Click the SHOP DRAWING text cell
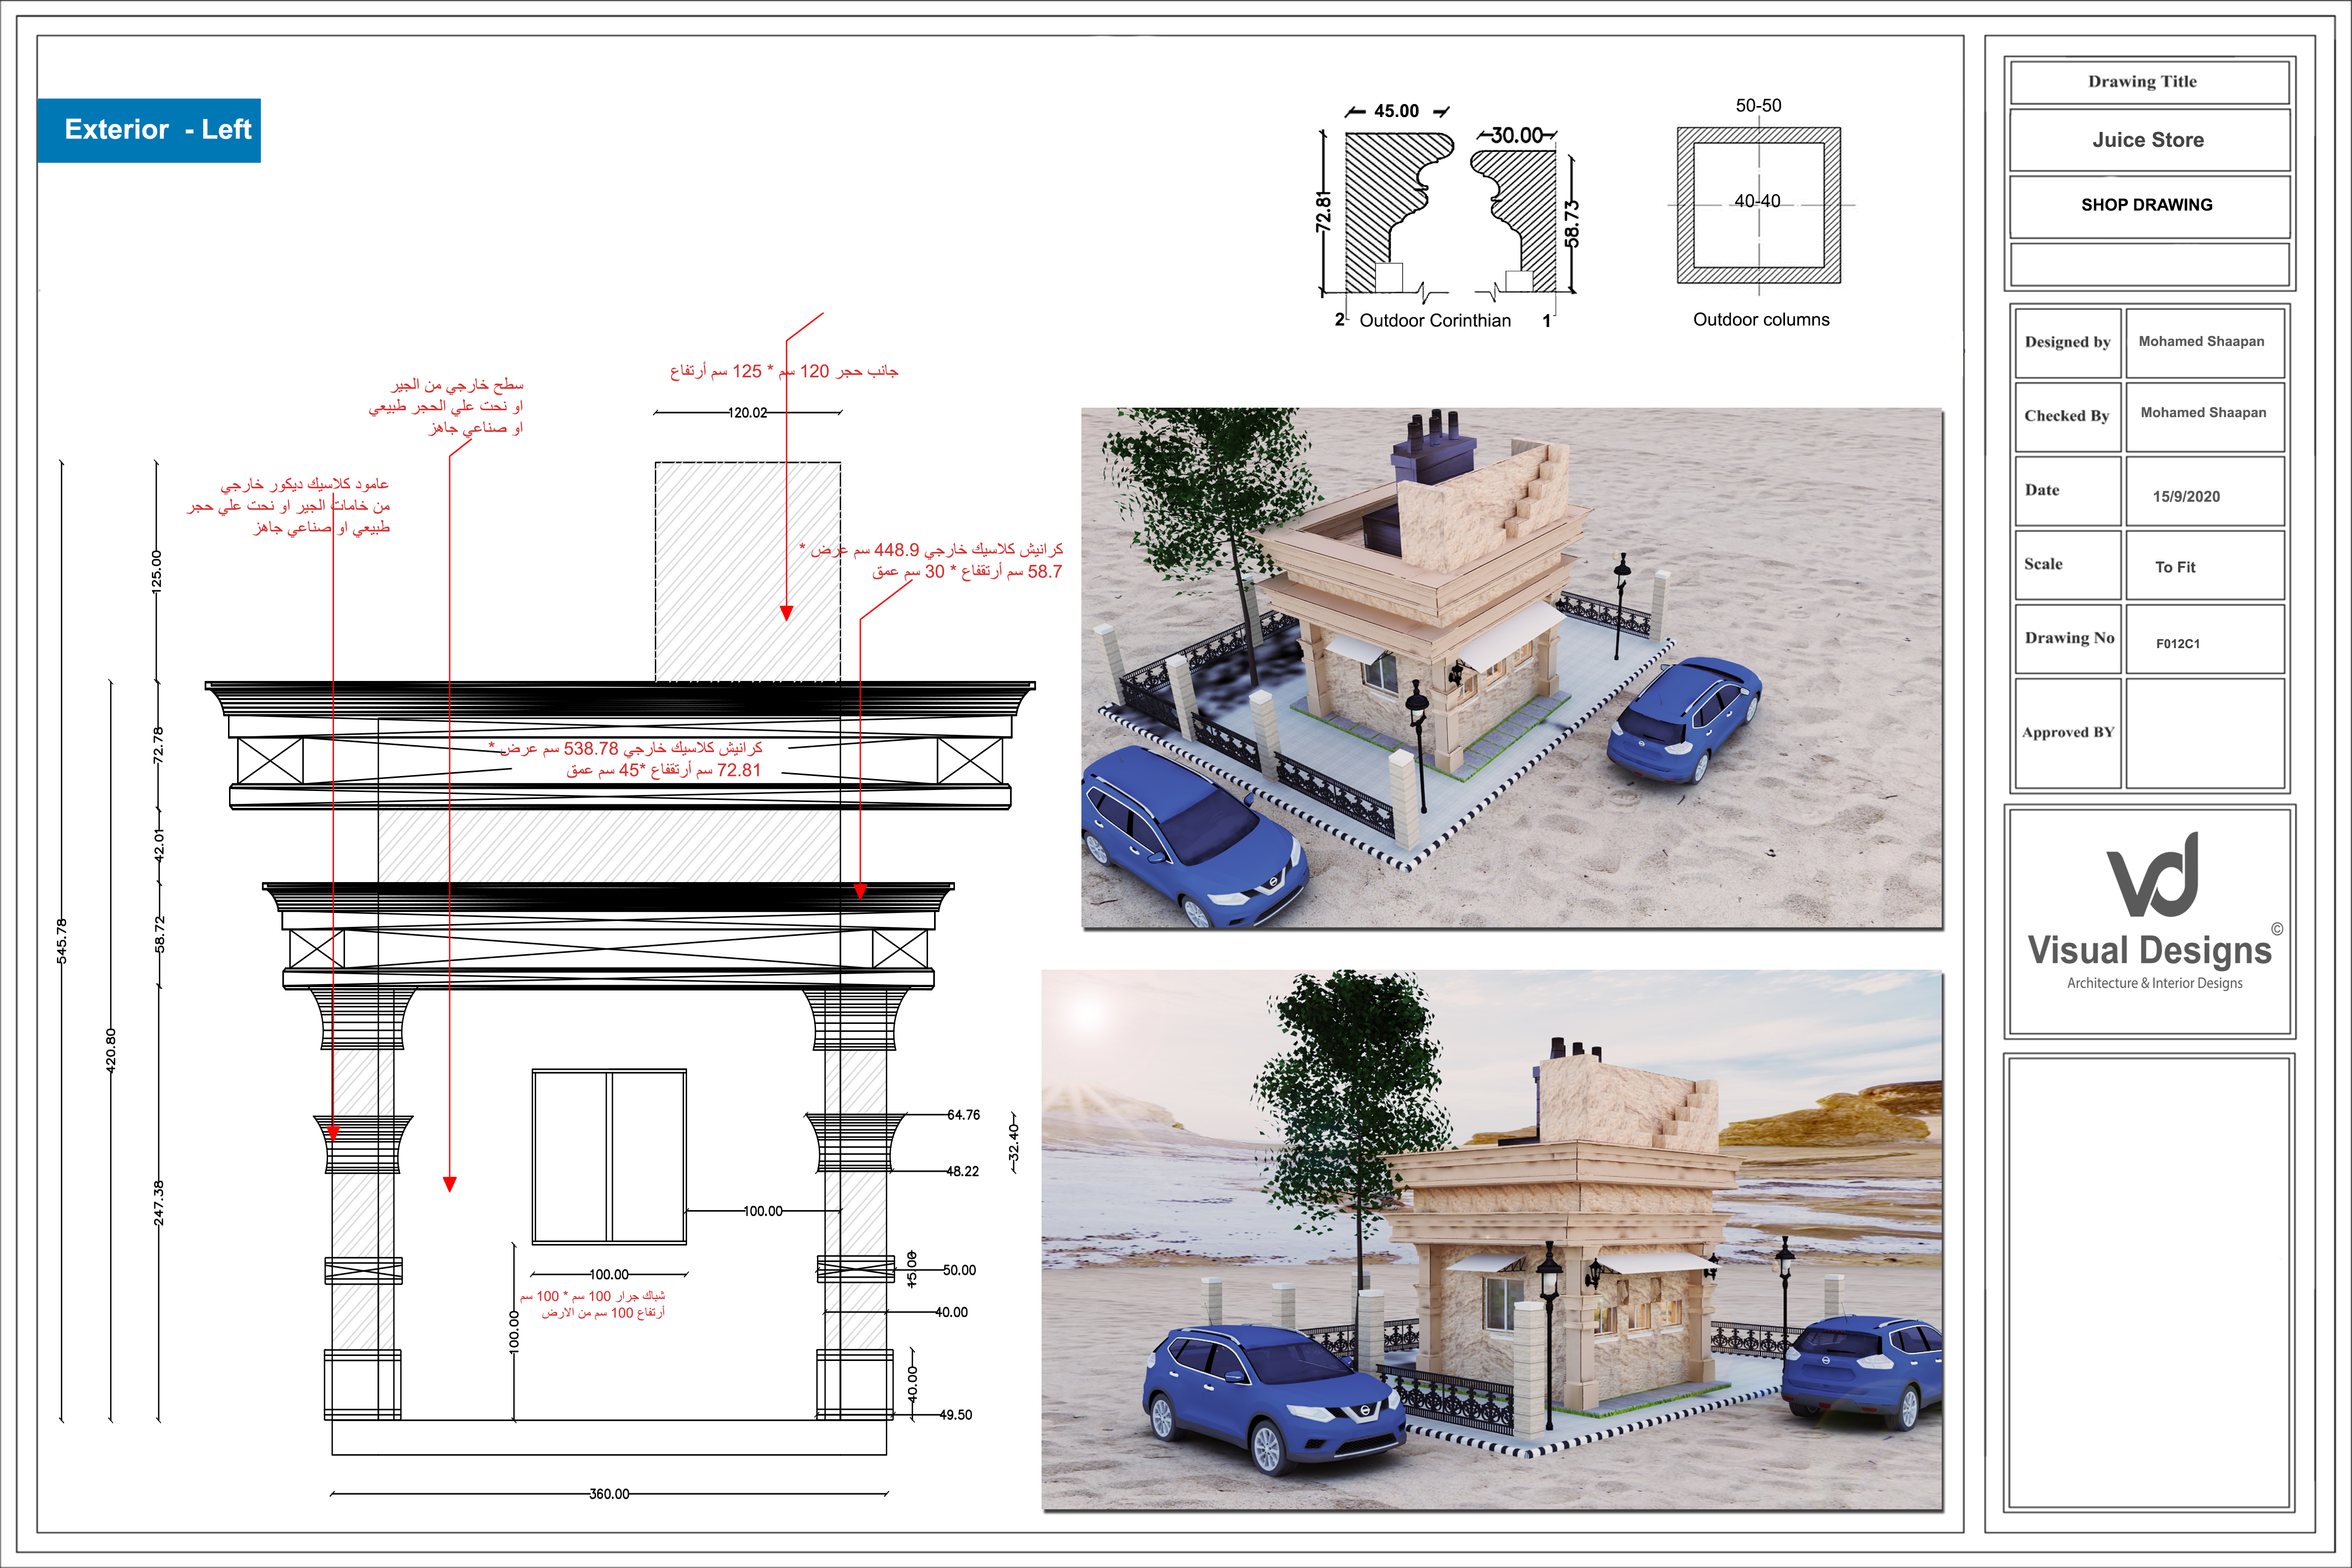Viewport: 2352px width, 1568px height. 2147,205
